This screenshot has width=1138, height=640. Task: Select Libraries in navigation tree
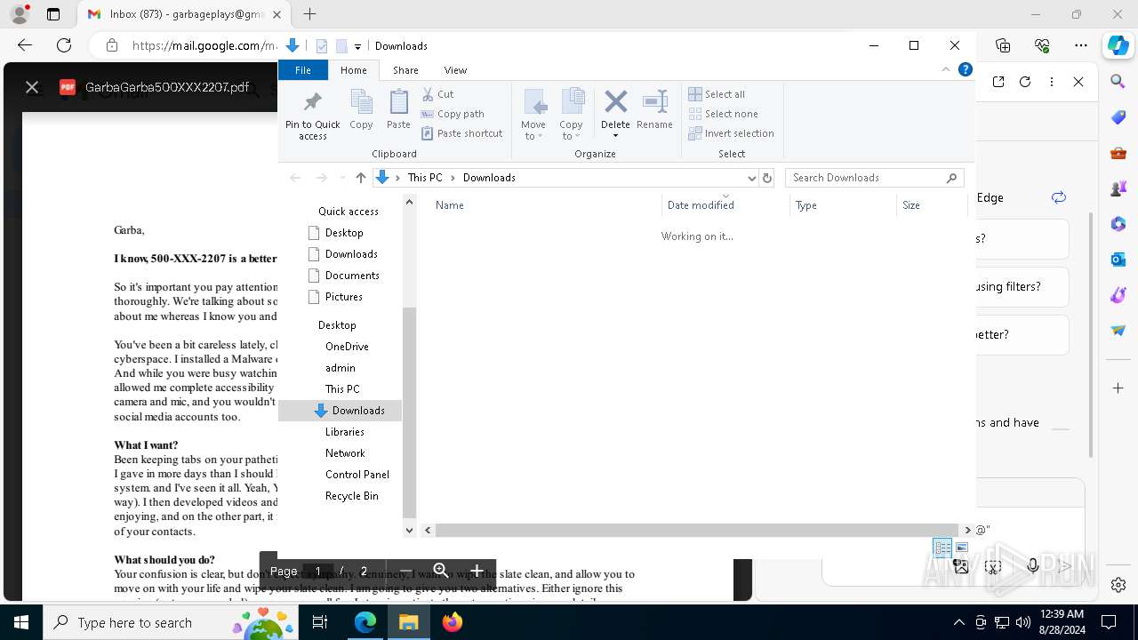344,432
